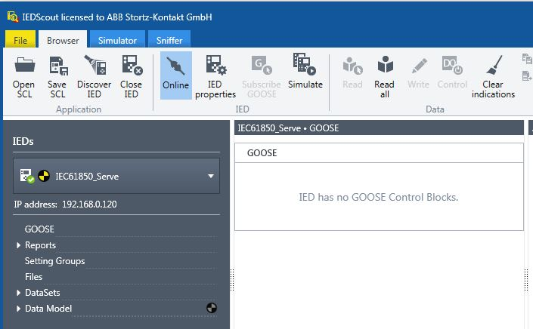
Task: Select Files entry in the IED tree
Action: tap(34, 277)
